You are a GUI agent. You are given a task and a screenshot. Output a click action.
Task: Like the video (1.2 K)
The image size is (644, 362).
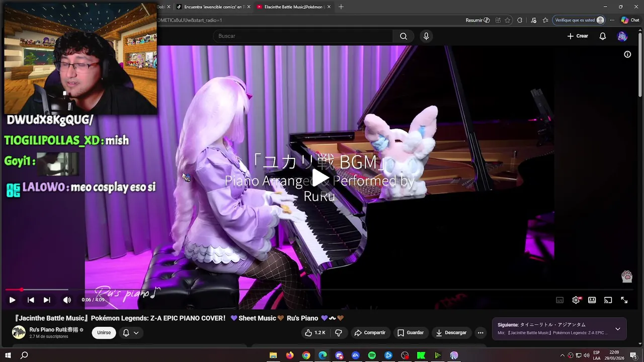coord(315,333)
